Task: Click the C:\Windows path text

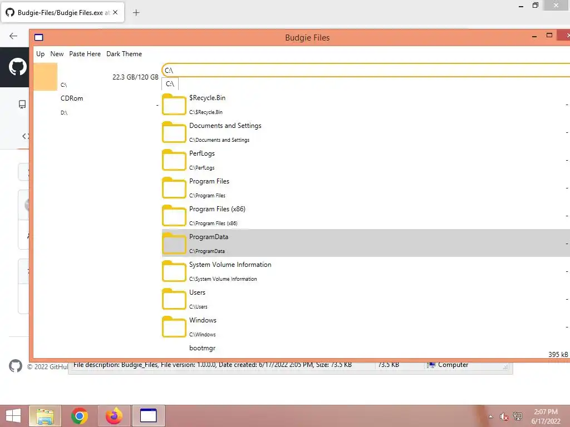Action: click(203, 335)
